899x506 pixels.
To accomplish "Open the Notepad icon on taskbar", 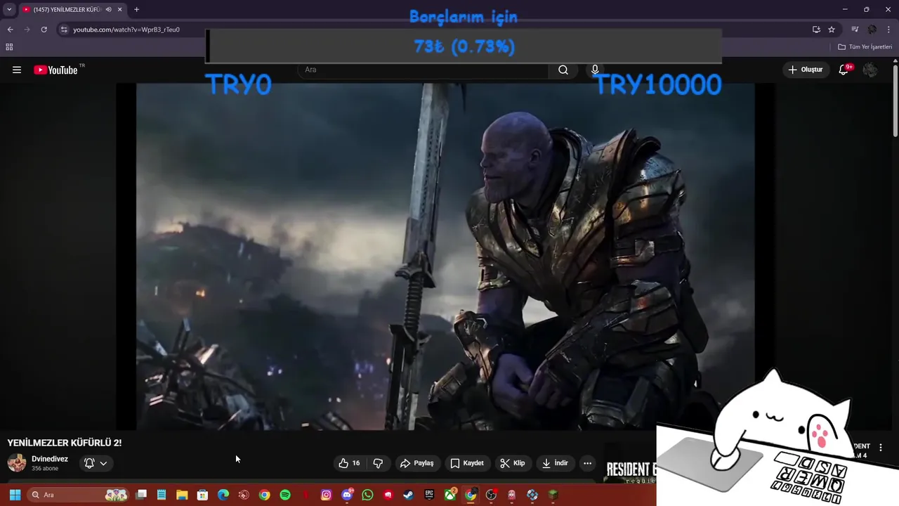I will click(x=162, y=495).
